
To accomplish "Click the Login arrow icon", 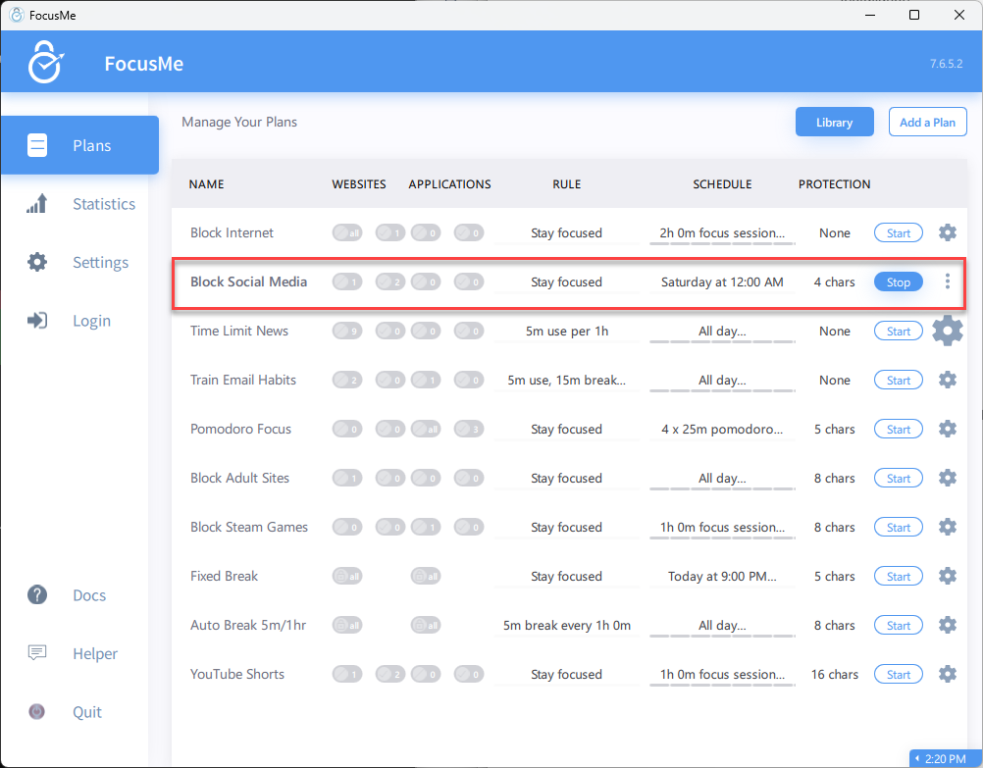I will pyautogui.click(x=37, y=321).
